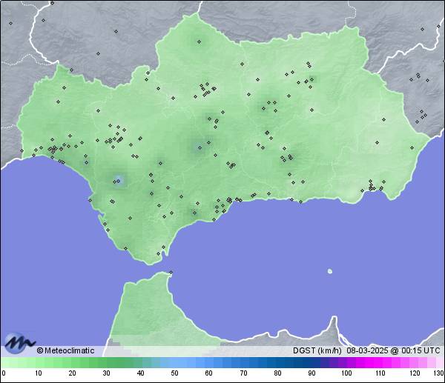This screenshot has width=445, height=383.
Task: Click the station marker at the top-left map corner
Action: [10, 23]
